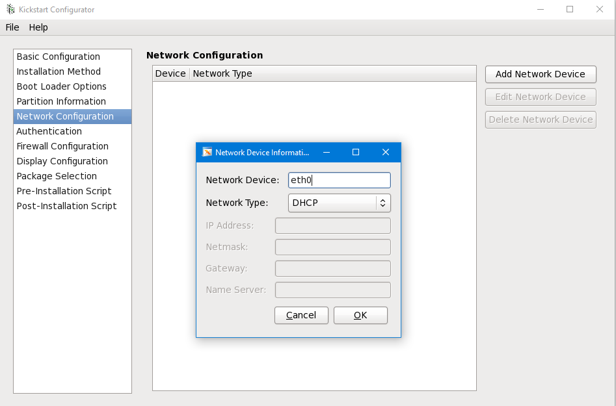Image resolution: width=616 pixels, height=406 pixels.
Task: Open the Help menu
Action: [38, 27]
